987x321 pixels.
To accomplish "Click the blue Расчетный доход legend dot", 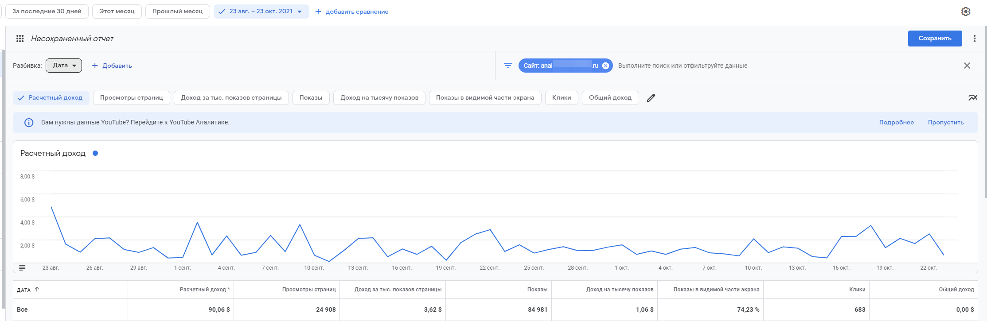I will click(x=95, y=153).
